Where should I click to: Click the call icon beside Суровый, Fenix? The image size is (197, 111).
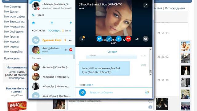coord(70,40)
